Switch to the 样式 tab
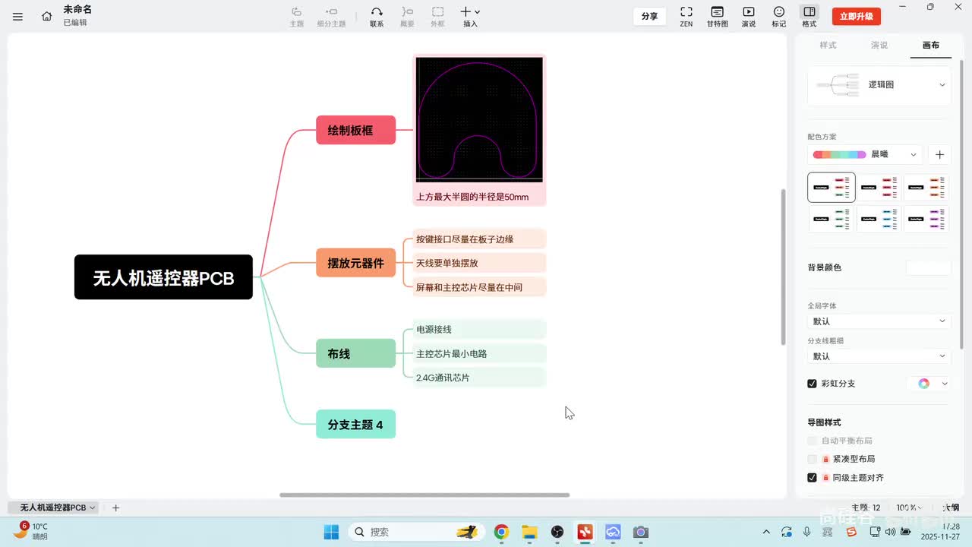Image resolution: width=972 pixels, height=547 pixels. pyautogui.click(x=828, y=46)
